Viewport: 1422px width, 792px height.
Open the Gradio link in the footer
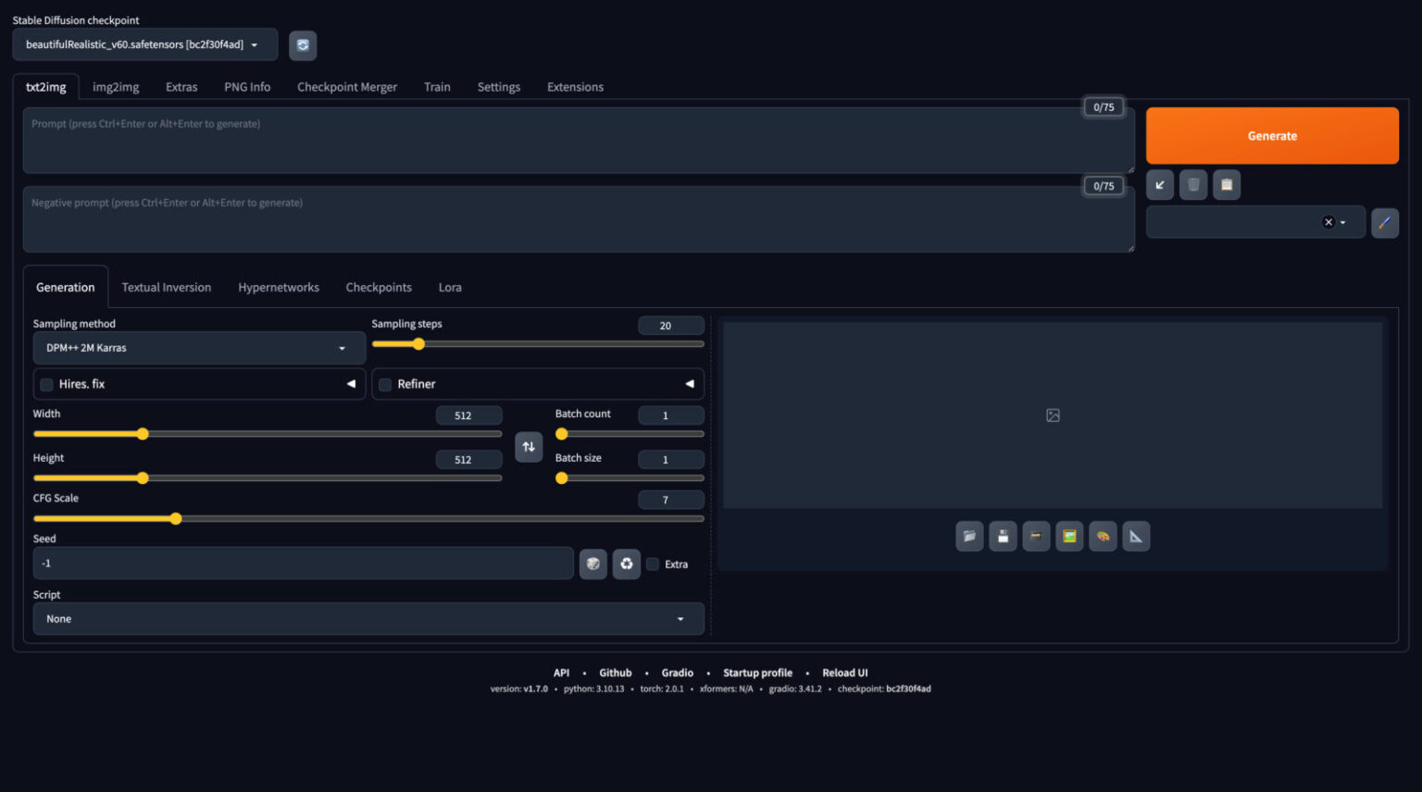tap(677, 673)
